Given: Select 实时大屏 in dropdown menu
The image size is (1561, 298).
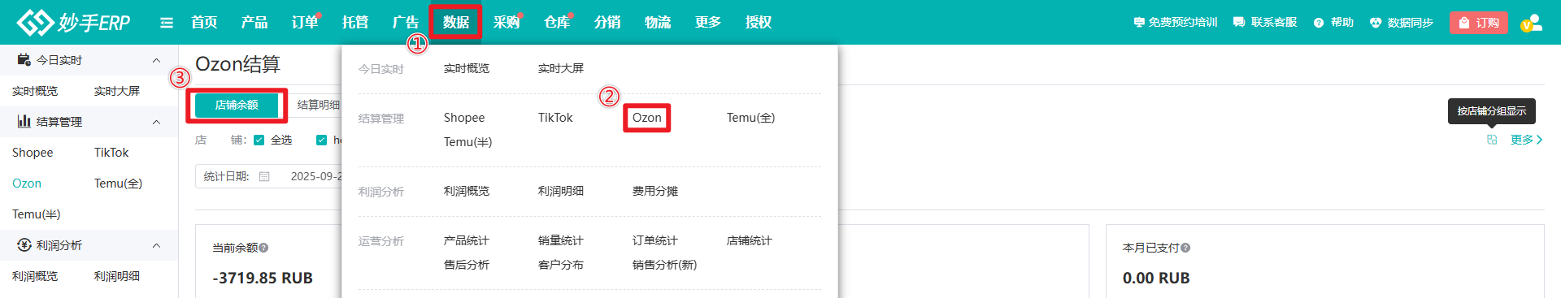Looking at the screenshot, I should tap(561, 68).
